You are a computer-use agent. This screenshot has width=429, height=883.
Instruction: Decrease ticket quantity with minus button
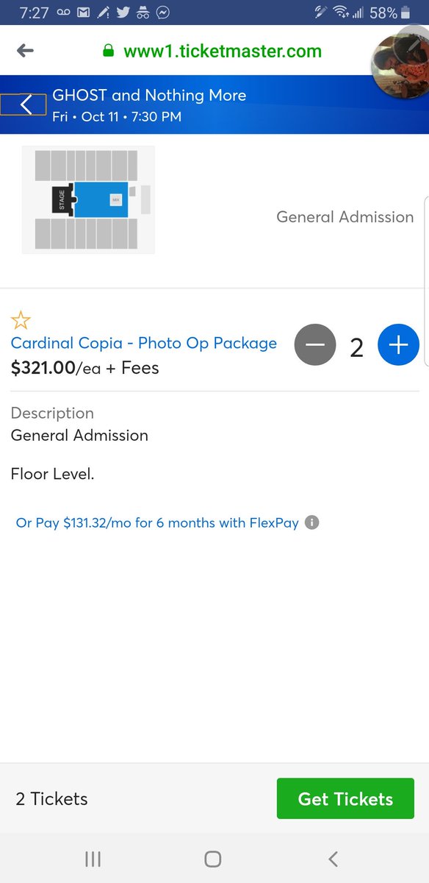(315, 344)
